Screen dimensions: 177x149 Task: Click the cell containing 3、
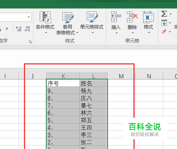[x=63, y=134]
